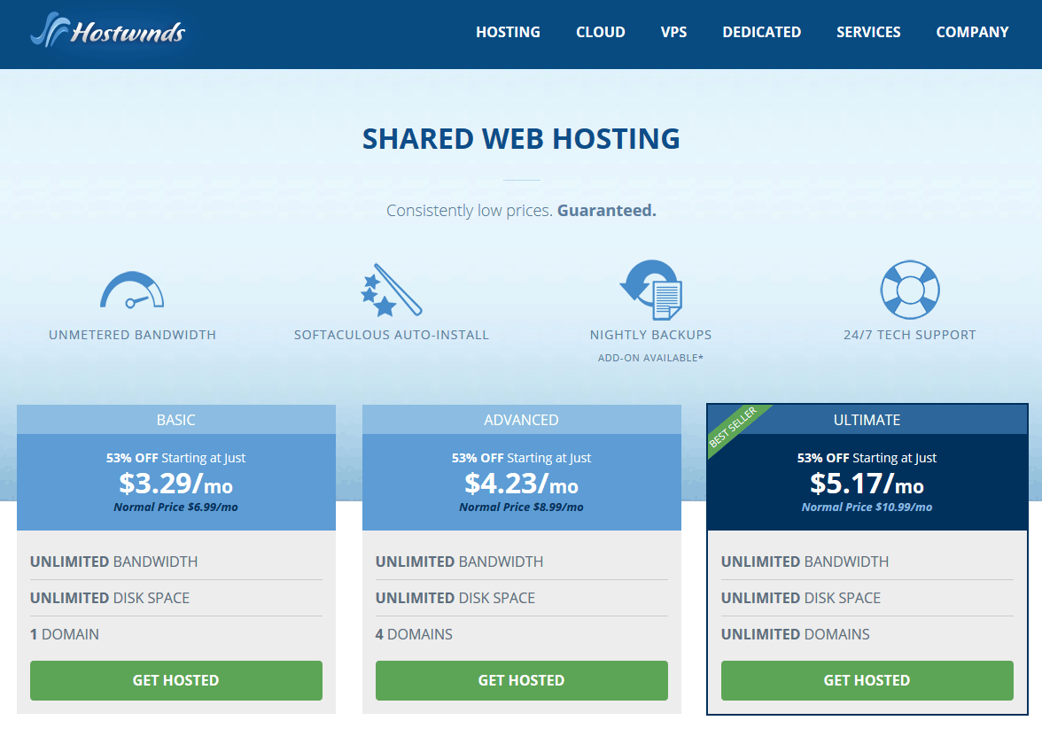Click Get Hosted for Advanced plan
The image size is (1042, 736).
click(522, 680)
